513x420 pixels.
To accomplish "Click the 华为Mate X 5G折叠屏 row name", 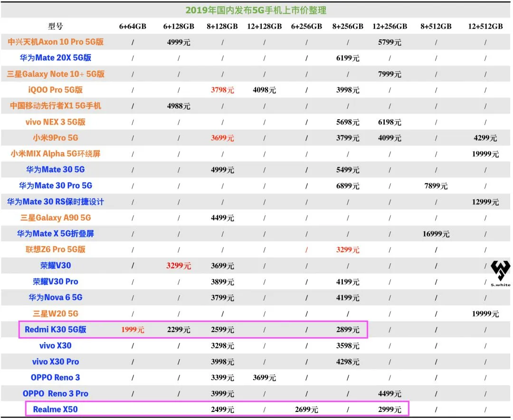I will tap(56, 233).
